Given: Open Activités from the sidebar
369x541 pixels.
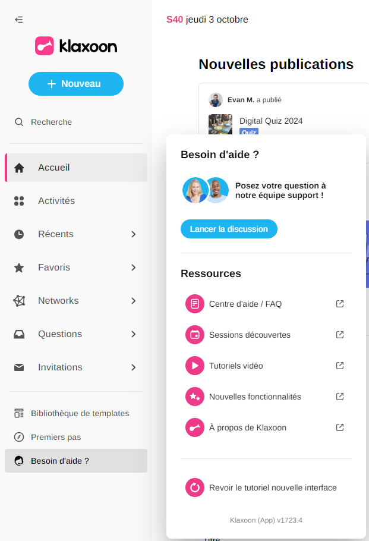Looking at the screenshot, I should (56, 201).
